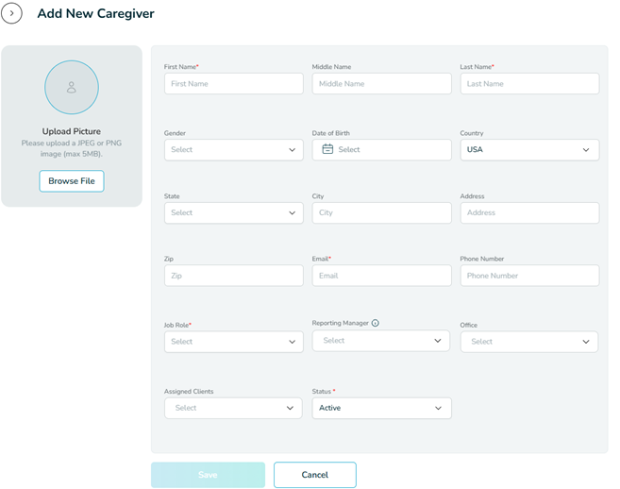The width and height of the screenshot is (620, 489).
Task: Focus the First Name input field
Action: point(233,84)
